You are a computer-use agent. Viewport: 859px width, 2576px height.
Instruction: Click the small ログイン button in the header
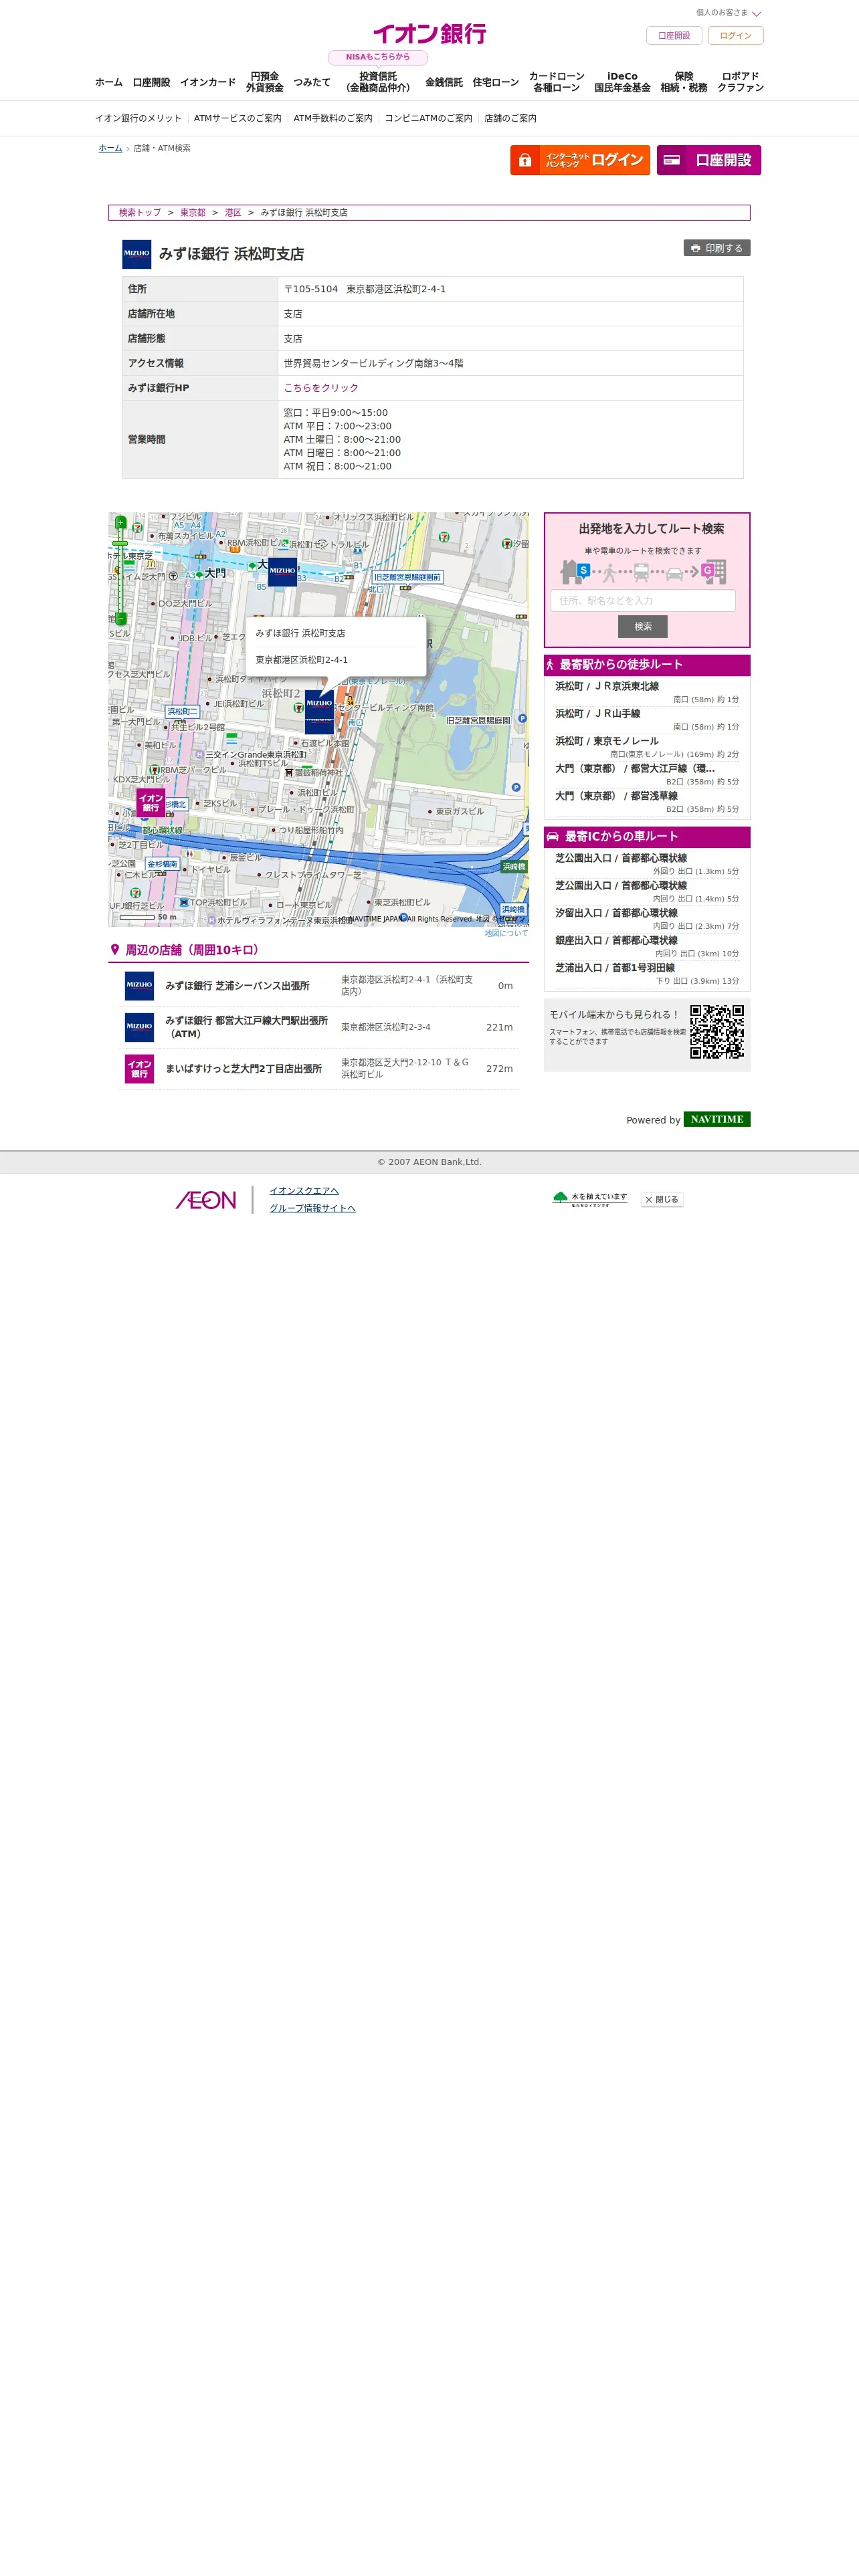735,35
